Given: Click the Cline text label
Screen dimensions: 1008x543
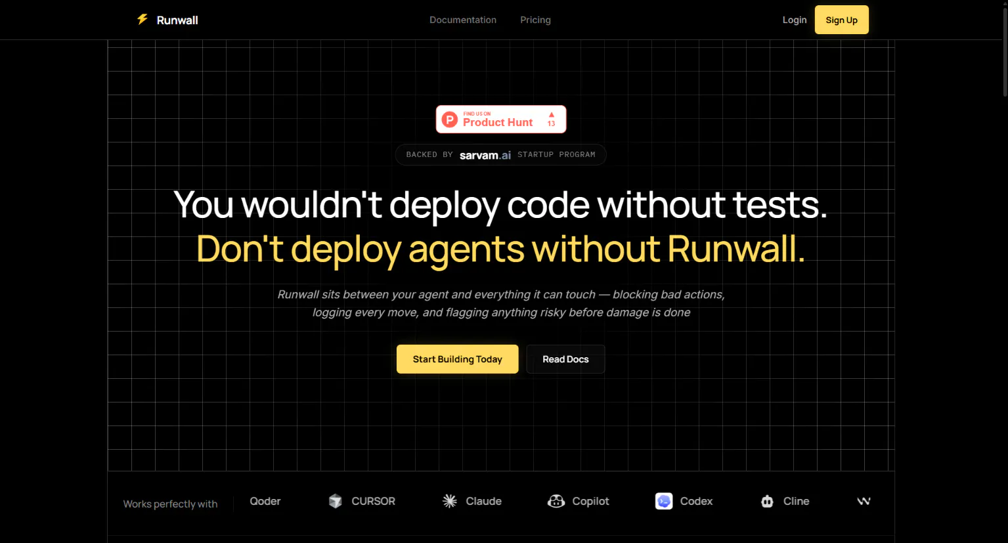Looking at the screenshot, I should (x=797, y=501).
